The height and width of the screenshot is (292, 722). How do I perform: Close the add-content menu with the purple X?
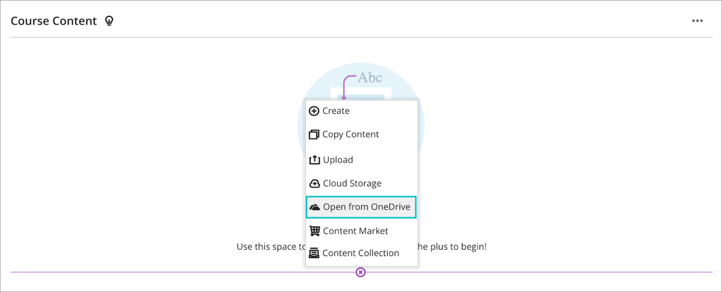[360, 272]
